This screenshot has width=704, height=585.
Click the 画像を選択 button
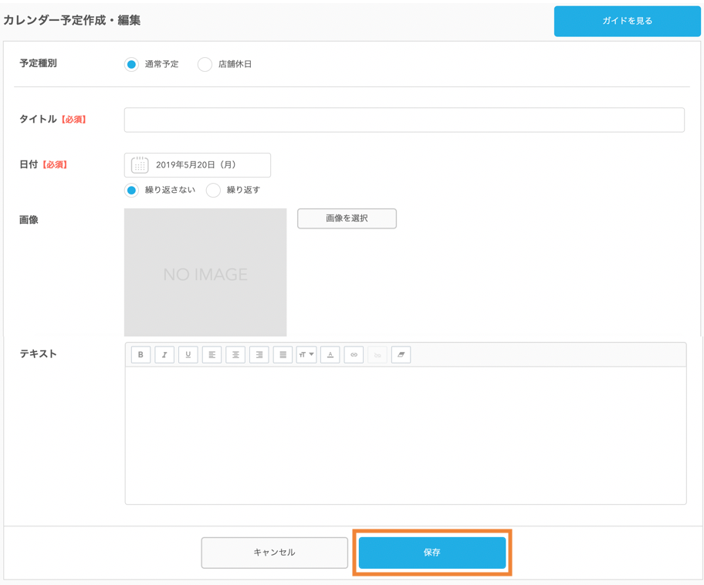point(347,218)
